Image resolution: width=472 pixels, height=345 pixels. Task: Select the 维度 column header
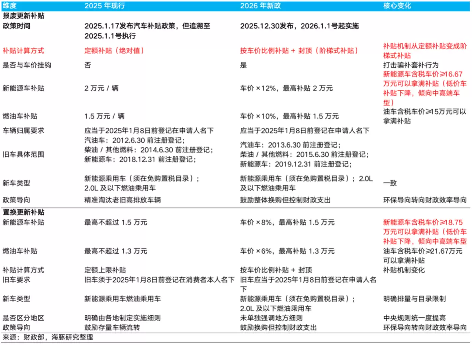(x=9, y=5)
